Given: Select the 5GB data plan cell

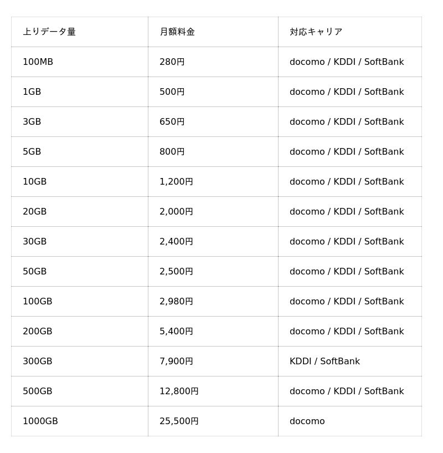Looking at the screenshot, I should [x=80, y=152].
